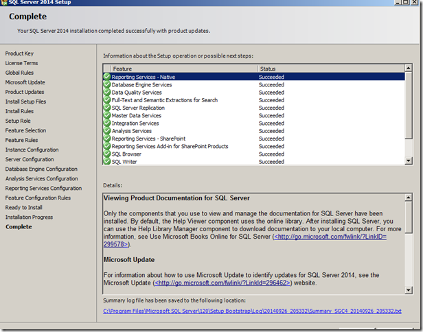Screen dimensions: 423x332
Task: Open the Summary log file path link
Action: pyautogui.click(x=252, y=311)
